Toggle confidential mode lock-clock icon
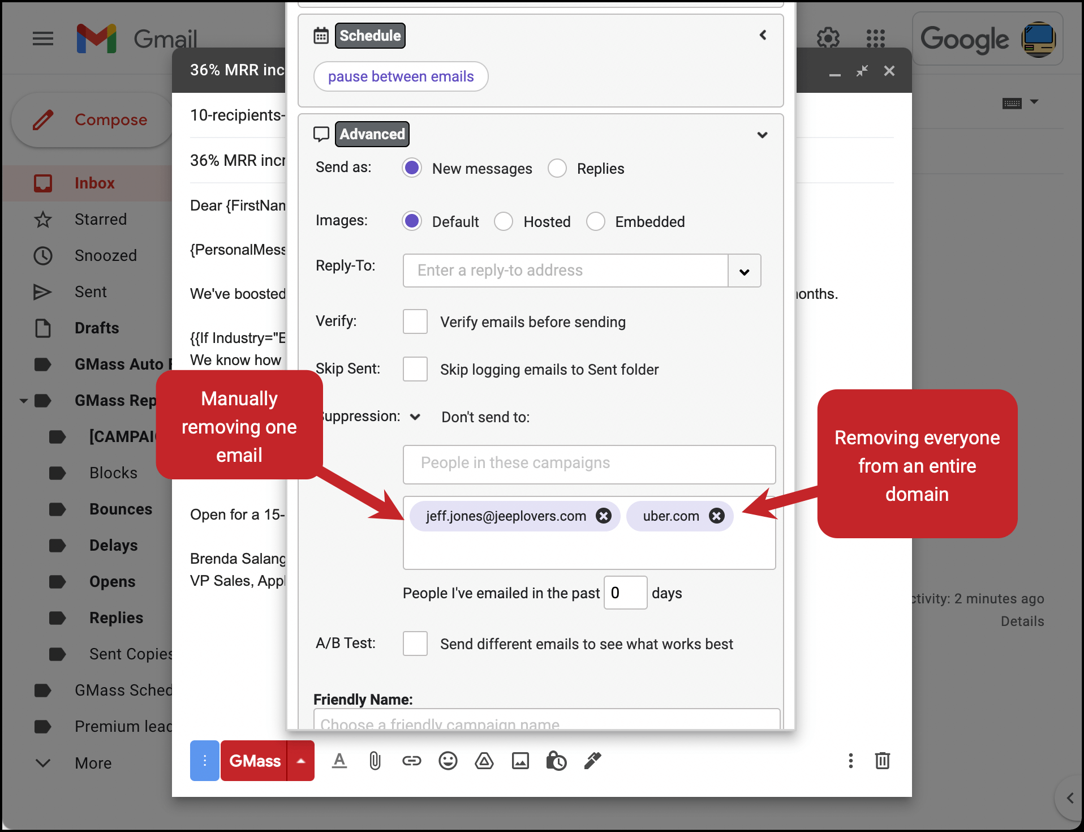Image resolution: width=1084 pixels, height=832 pixels. click(x=556, y=761)
